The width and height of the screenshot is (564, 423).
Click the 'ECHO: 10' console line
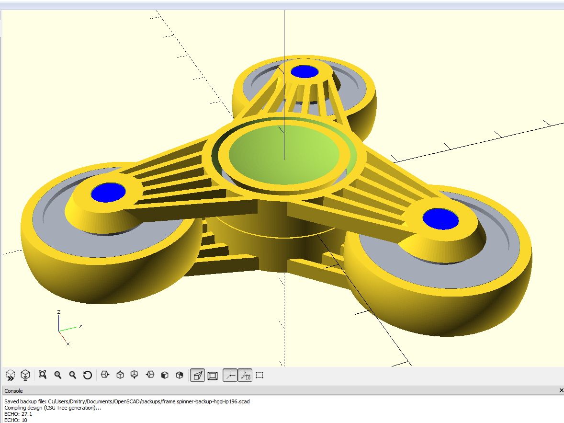coord(15,420)
